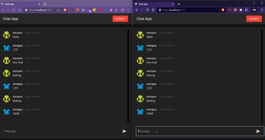Bookmark the page in the left browser window
Viewport: 265px width, 140px height.
click(19, 10)
